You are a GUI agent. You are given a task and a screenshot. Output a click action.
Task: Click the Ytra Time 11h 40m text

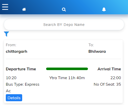point(67,78)
